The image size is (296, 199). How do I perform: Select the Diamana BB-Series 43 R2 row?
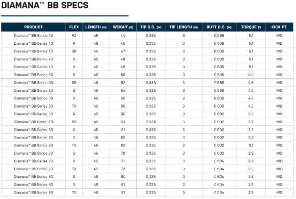(x=33, y=36)
